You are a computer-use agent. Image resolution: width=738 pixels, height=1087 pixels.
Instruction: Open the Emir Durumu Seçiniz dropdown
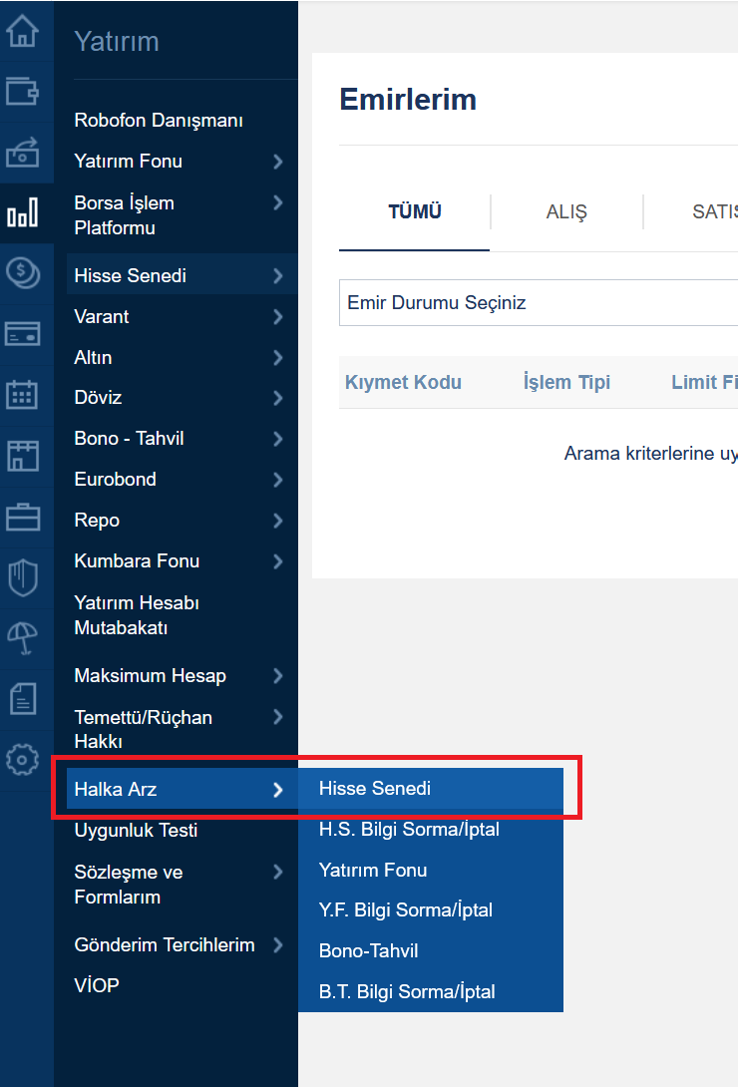point(537,302)
